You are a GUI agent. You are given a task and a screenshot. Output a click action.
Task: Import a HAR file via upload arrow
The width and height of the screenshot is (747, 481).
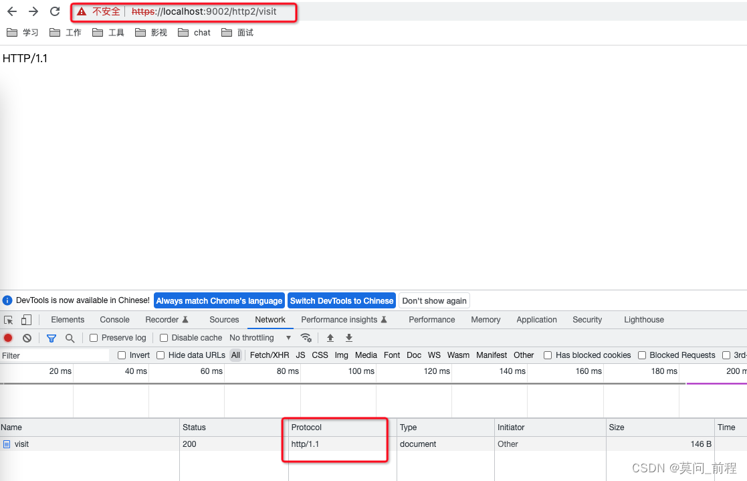point(330,338)
